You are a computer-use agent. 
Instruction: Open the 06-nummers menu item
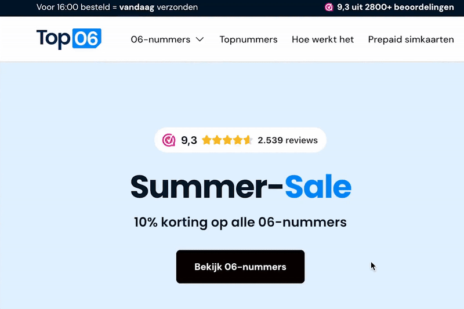click(x=161, y=39)
